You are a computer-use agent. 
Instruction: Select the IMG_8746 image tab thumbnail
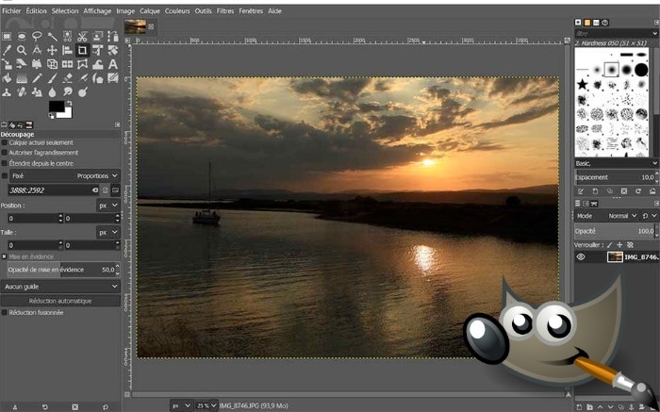pos(135,26)
